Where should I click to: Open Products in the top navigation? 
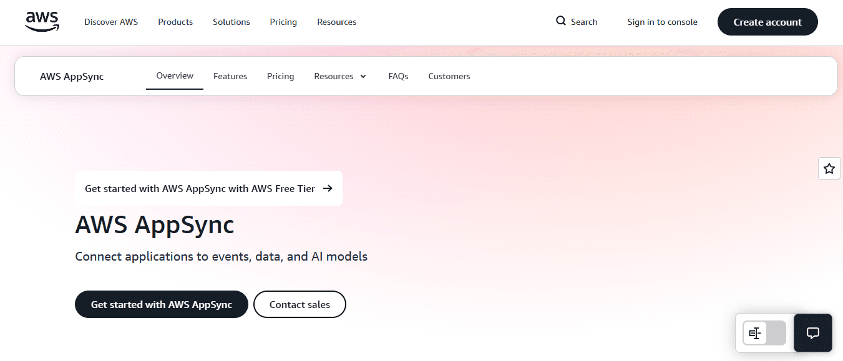pos(175,22)
